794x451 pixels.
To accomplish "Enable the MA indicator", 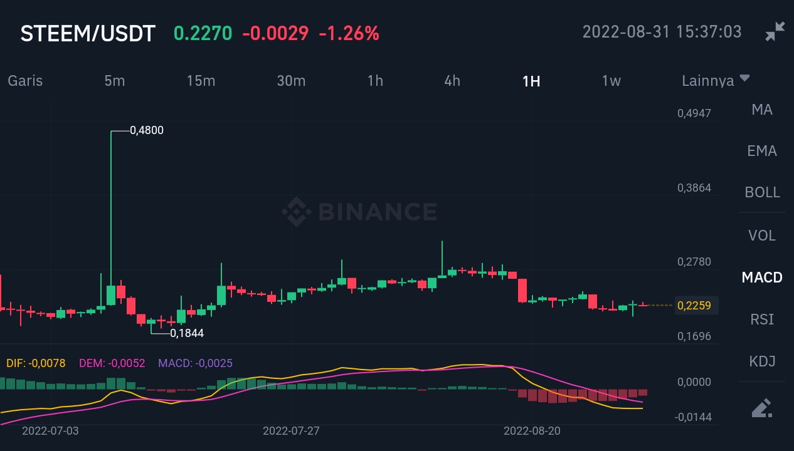I will point(762,110).
